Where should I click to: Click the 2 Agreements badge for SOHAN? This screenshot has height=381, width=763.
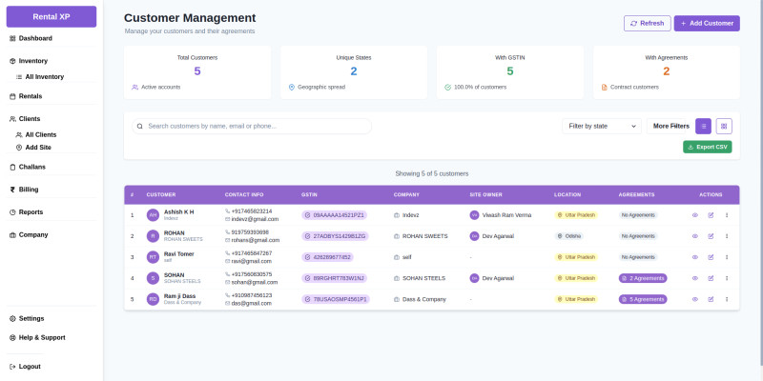(x=643, y=278)
